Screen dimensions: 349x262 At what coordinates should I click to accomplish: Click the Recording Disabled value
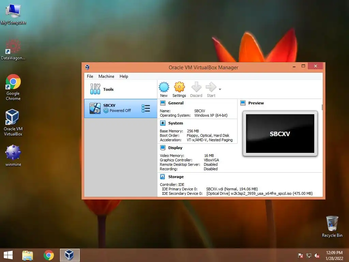[x=211, y=169]
